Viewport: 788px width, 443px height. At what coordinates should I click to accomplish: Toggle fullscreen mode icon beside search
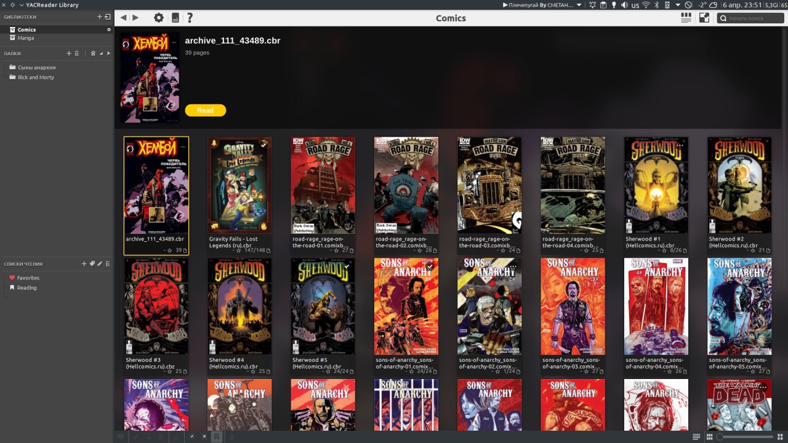point(704,18)
